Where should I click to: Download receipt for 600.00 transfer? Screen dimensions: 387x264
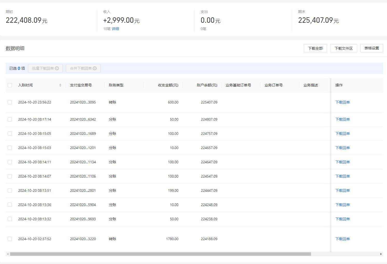pyautogui.click(x=342, y=102)
